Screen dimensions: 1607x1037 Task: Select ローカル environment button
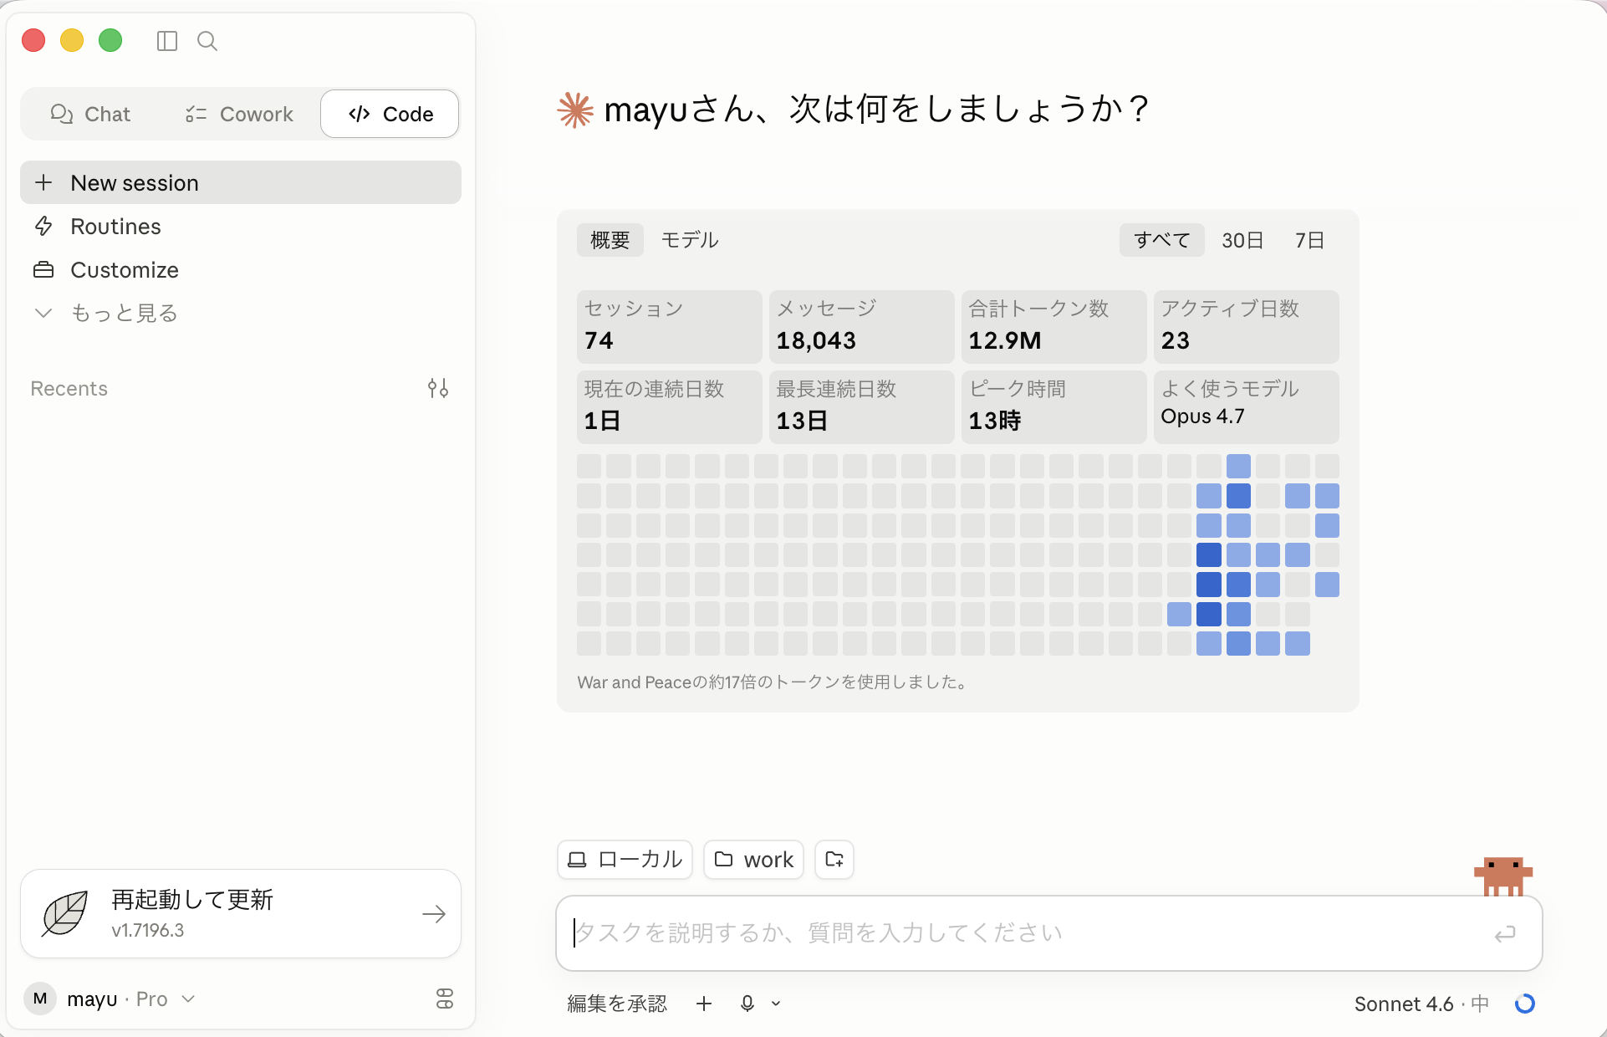(625, 860)
